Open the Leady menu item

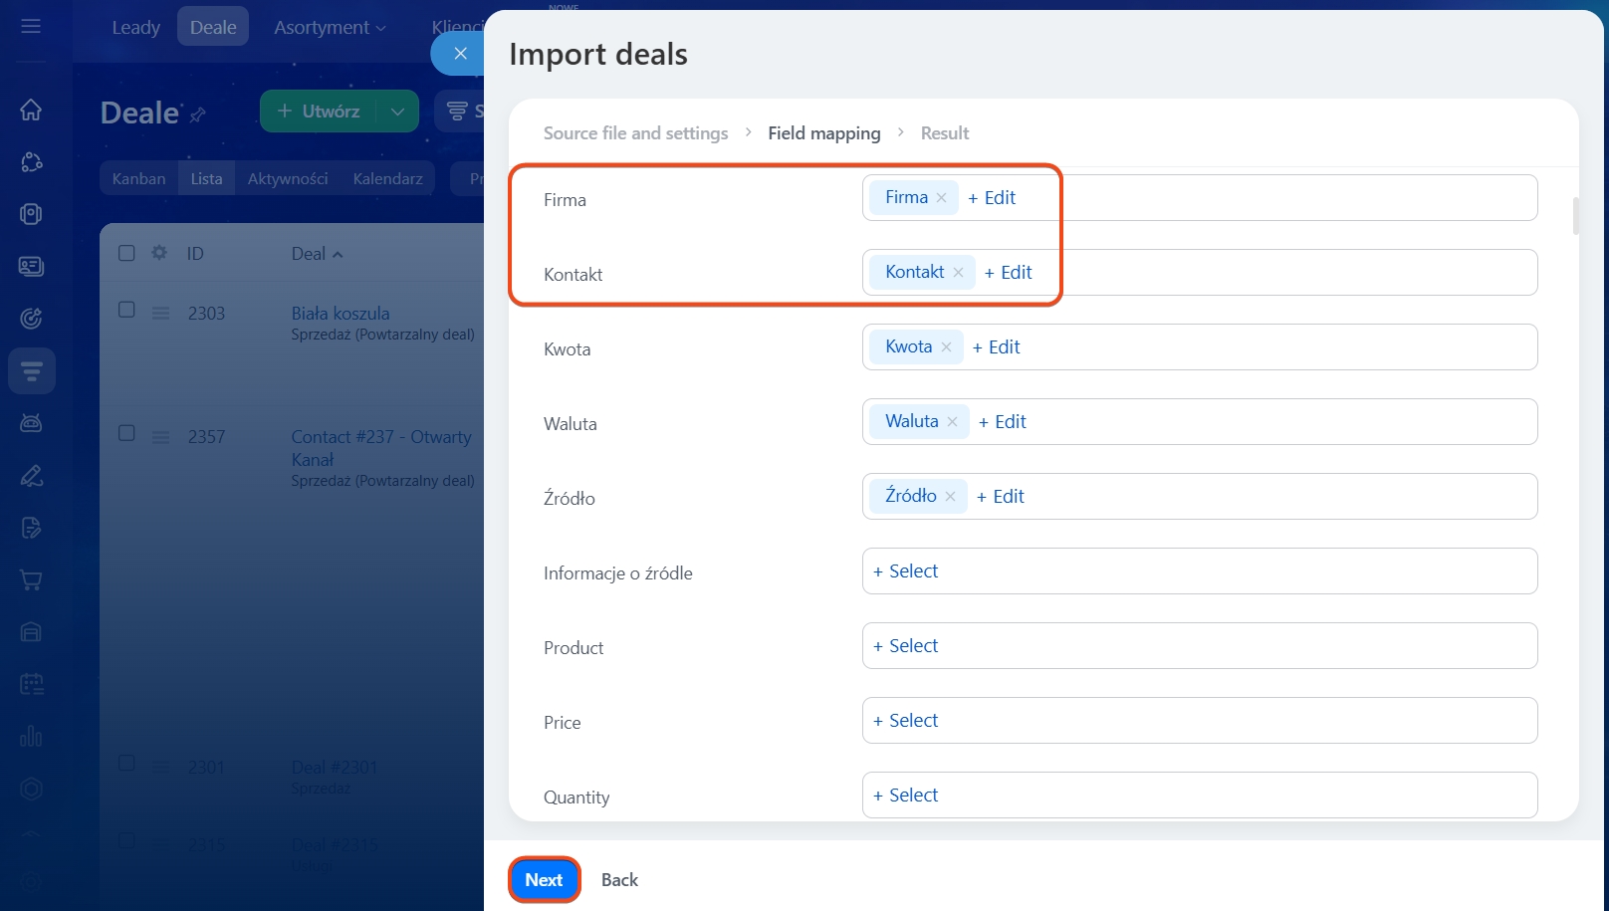pos(135,28)
